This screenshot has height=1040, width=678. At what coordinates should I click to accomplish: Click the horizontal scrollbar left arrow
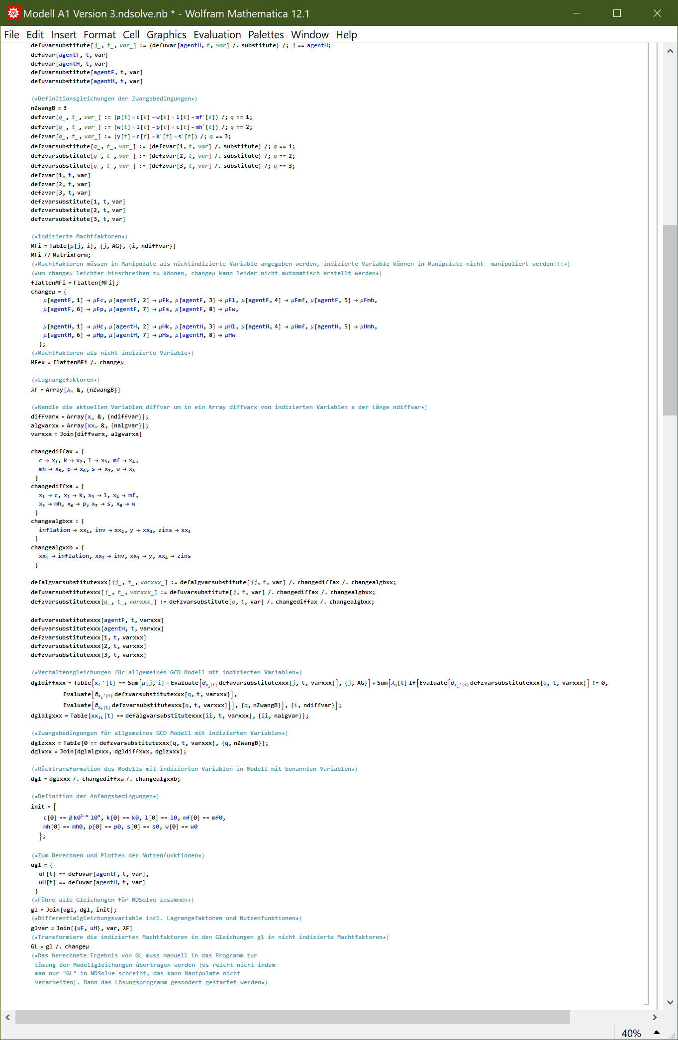[7, 1017]
